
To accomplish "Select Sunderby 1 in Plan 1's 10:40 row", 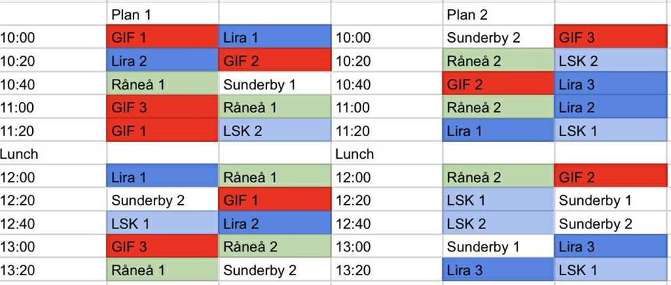I will (274, 85).
